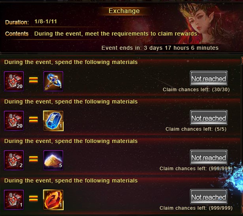Click the red ore material icon costing 2
The width and height of the screenshot is (243, 216).
tap(14, 160)
